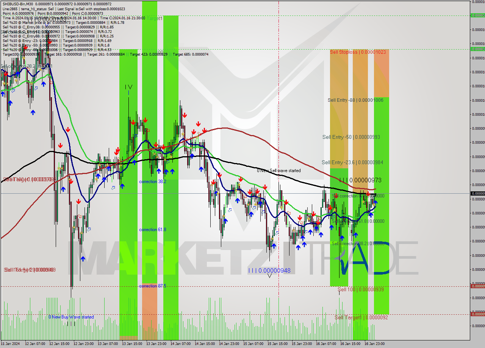This screenshot has height=348, width=485.
Task: Click the '12 Jan 23:00' time axis label
Action: click(x=83, y=343)
